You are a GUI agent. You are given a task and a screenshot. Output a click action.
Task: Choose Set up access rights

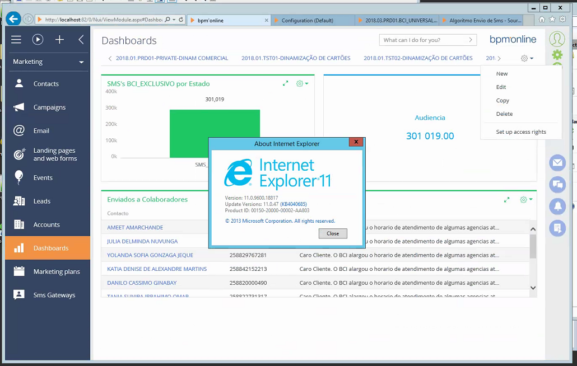click(520, 132)
